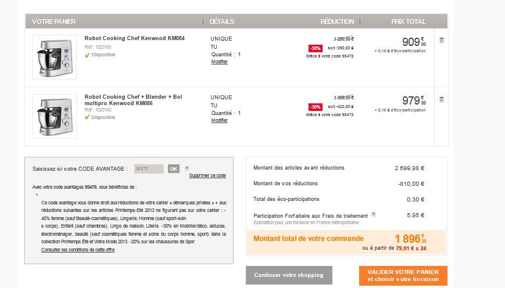Click the -30% badge on the KM086 row
The width and height of the screenshot is (505, 288).
(x=315, y=107)
